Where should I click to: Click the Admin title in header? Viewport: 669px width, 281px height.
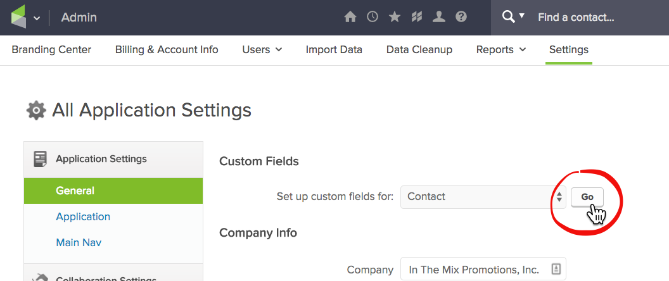coord(79,18)
